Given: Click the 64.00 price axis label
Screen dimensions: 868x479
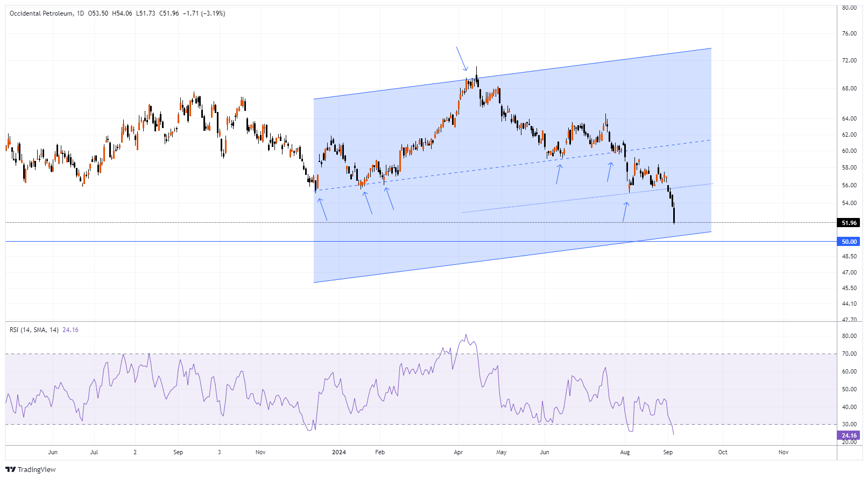Looking at the screenshot, I should [849, 118].
